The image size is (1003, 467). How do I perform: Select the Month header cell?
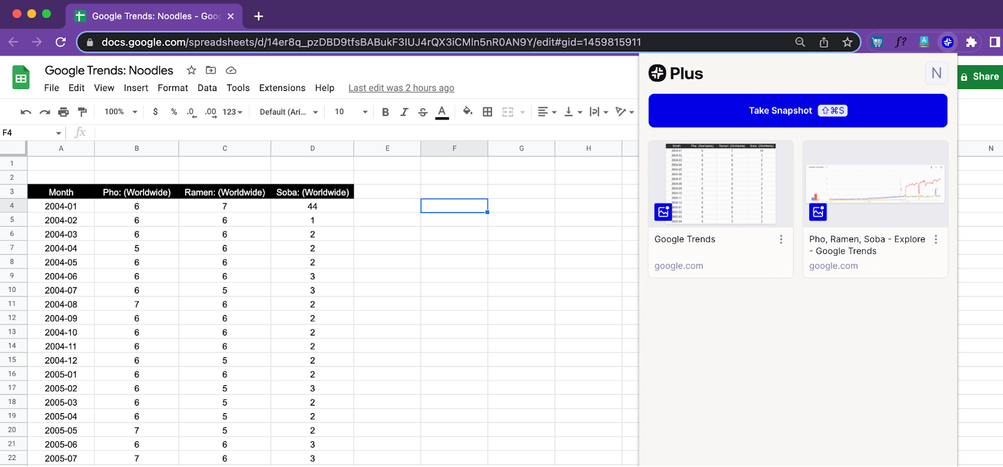pyautogui.click(x=61, y=192)
